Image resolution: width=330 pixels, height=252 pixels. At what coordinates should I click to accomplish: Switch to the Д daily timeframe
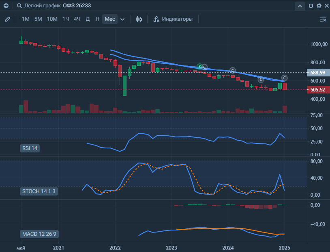tap(88, 19)
